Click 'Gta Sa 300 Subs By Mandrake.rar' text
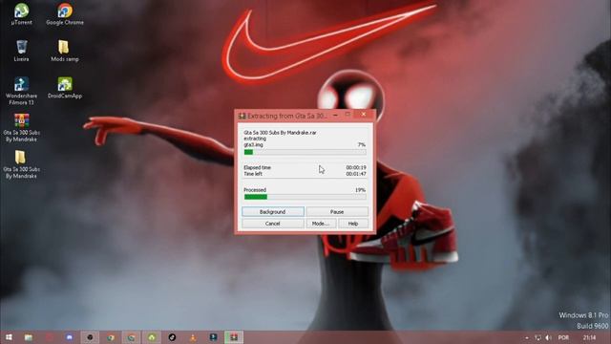 pos(280,133)
